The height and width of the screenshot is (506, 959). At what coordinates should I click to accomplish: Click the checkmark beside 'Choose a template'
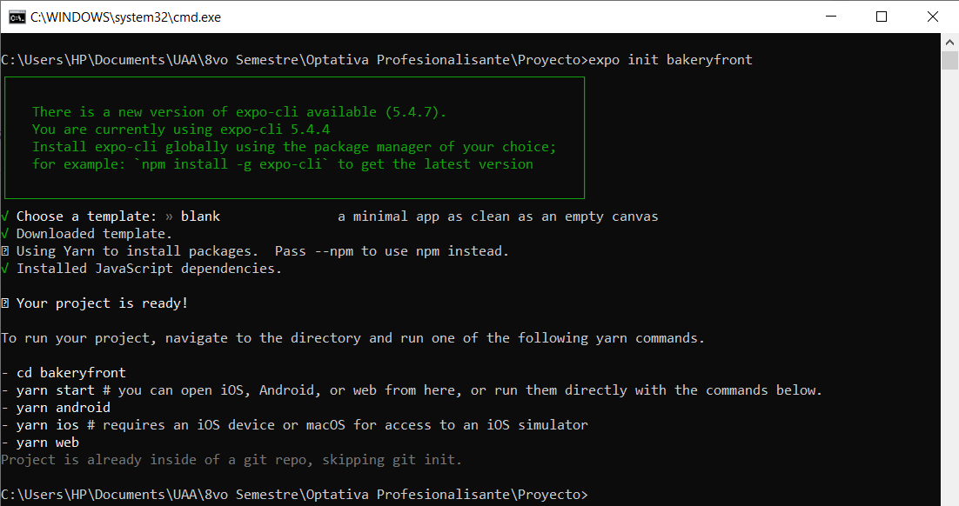4,216
